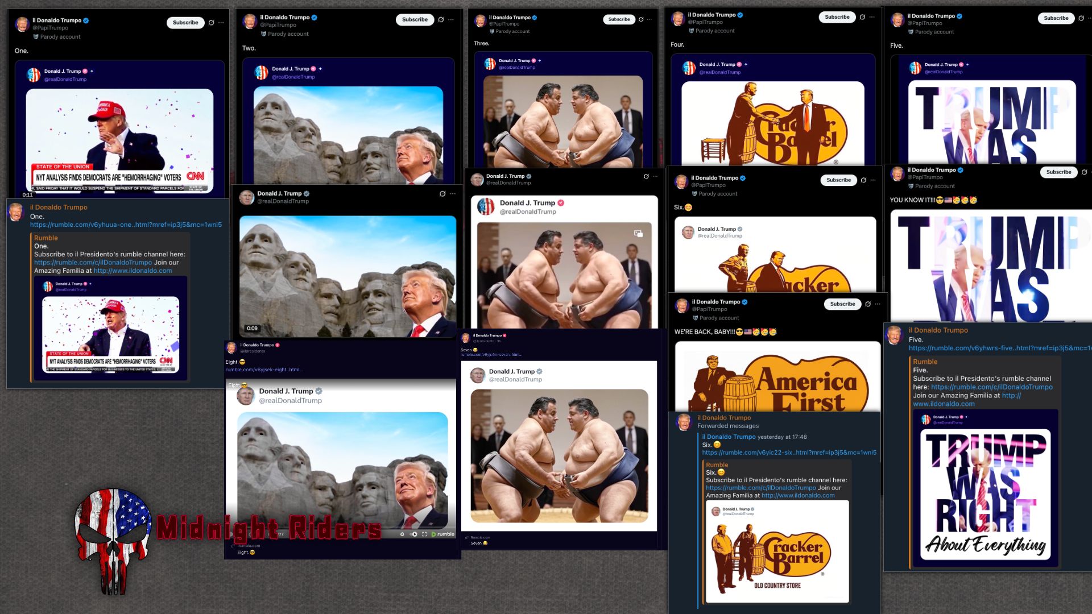Viewport: 1092px width, 614px height.
Task: Open the Mount Rushmore image in the "Two." post
Action: tap(348, 135)
